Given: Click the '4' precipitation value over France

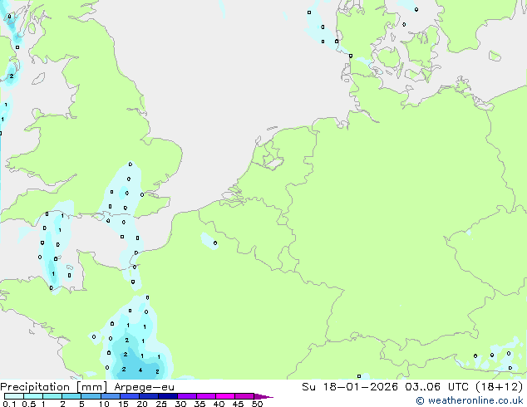Looking at the screenshot, I should point(140,370).
